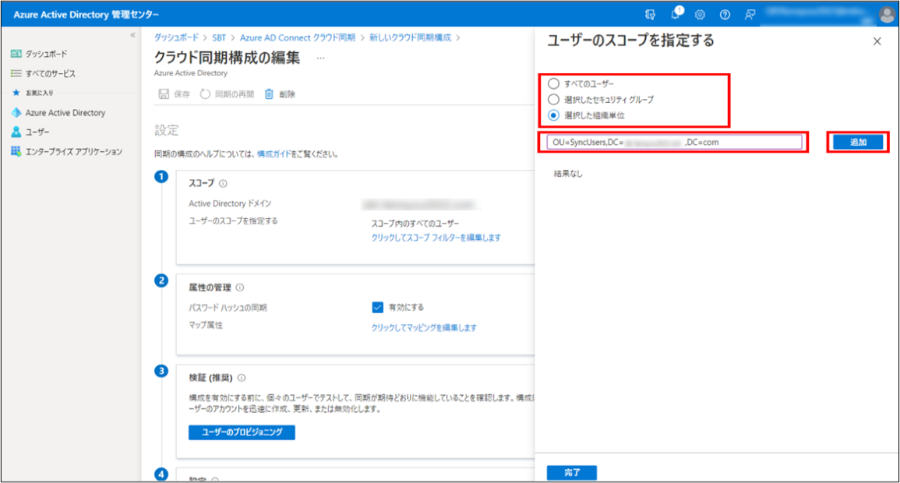Viewport: 900px width, 483px height.
Task: Go to SBT breadcrumb
Action: [219, 37]
